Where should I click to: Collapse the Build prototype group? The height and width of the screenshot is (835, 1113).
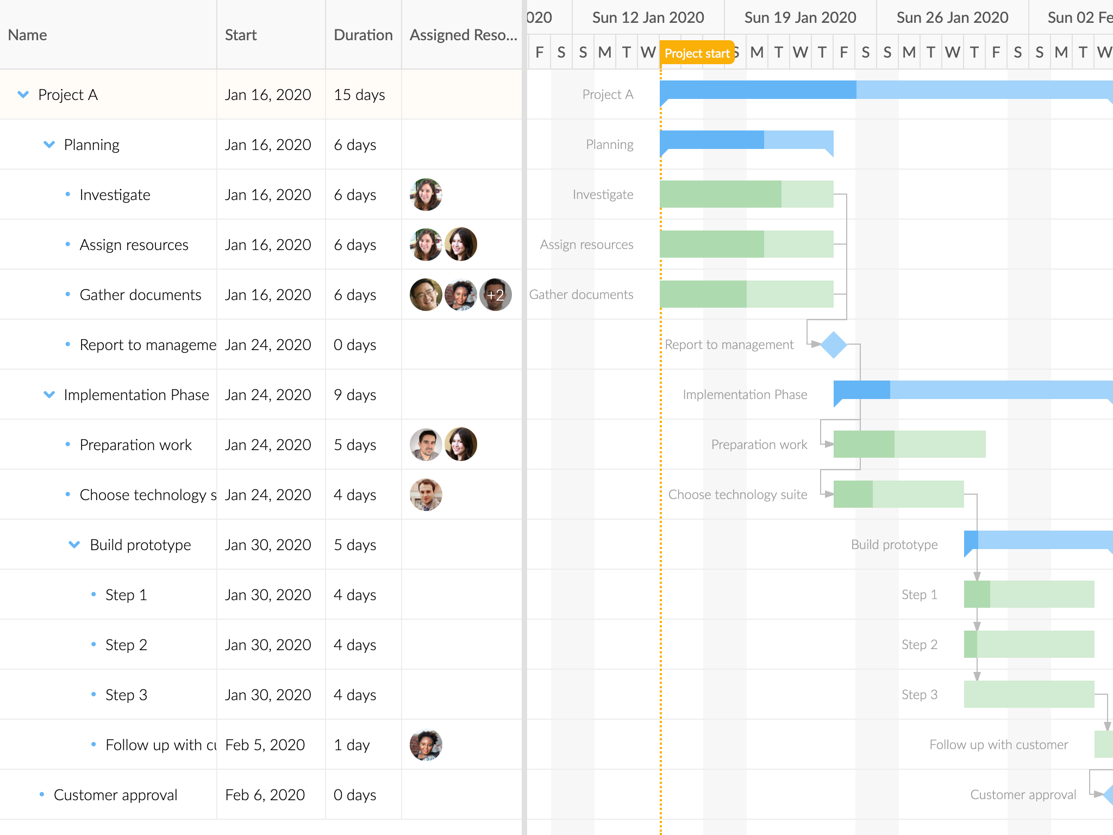pyautogui.click(x=74, y=545)
